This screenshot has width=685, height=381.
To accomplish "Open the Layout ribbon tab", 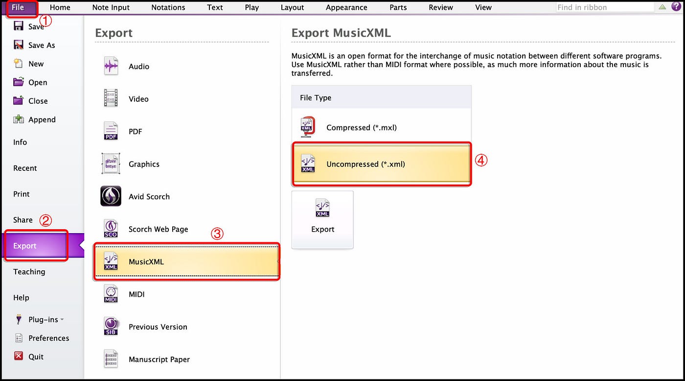I will click(x=292, y=7).
